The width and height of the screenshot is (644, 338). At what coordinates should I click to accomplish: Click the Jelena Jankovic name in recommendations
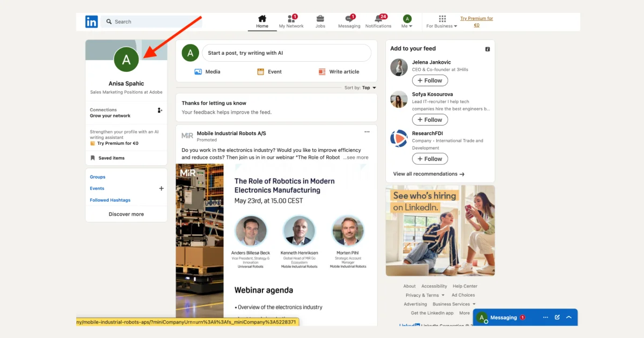[x=431, y=62]
